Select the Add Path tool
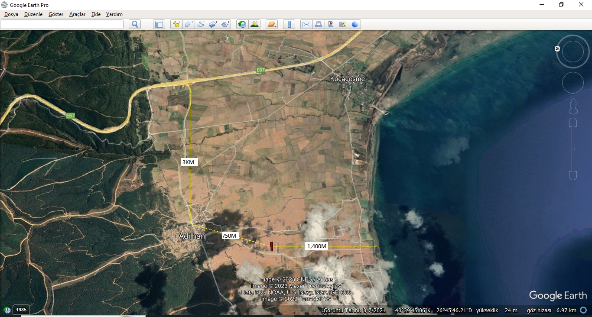Screen dimensions: 592x317 pyautogui.click(x=201, y=24)
